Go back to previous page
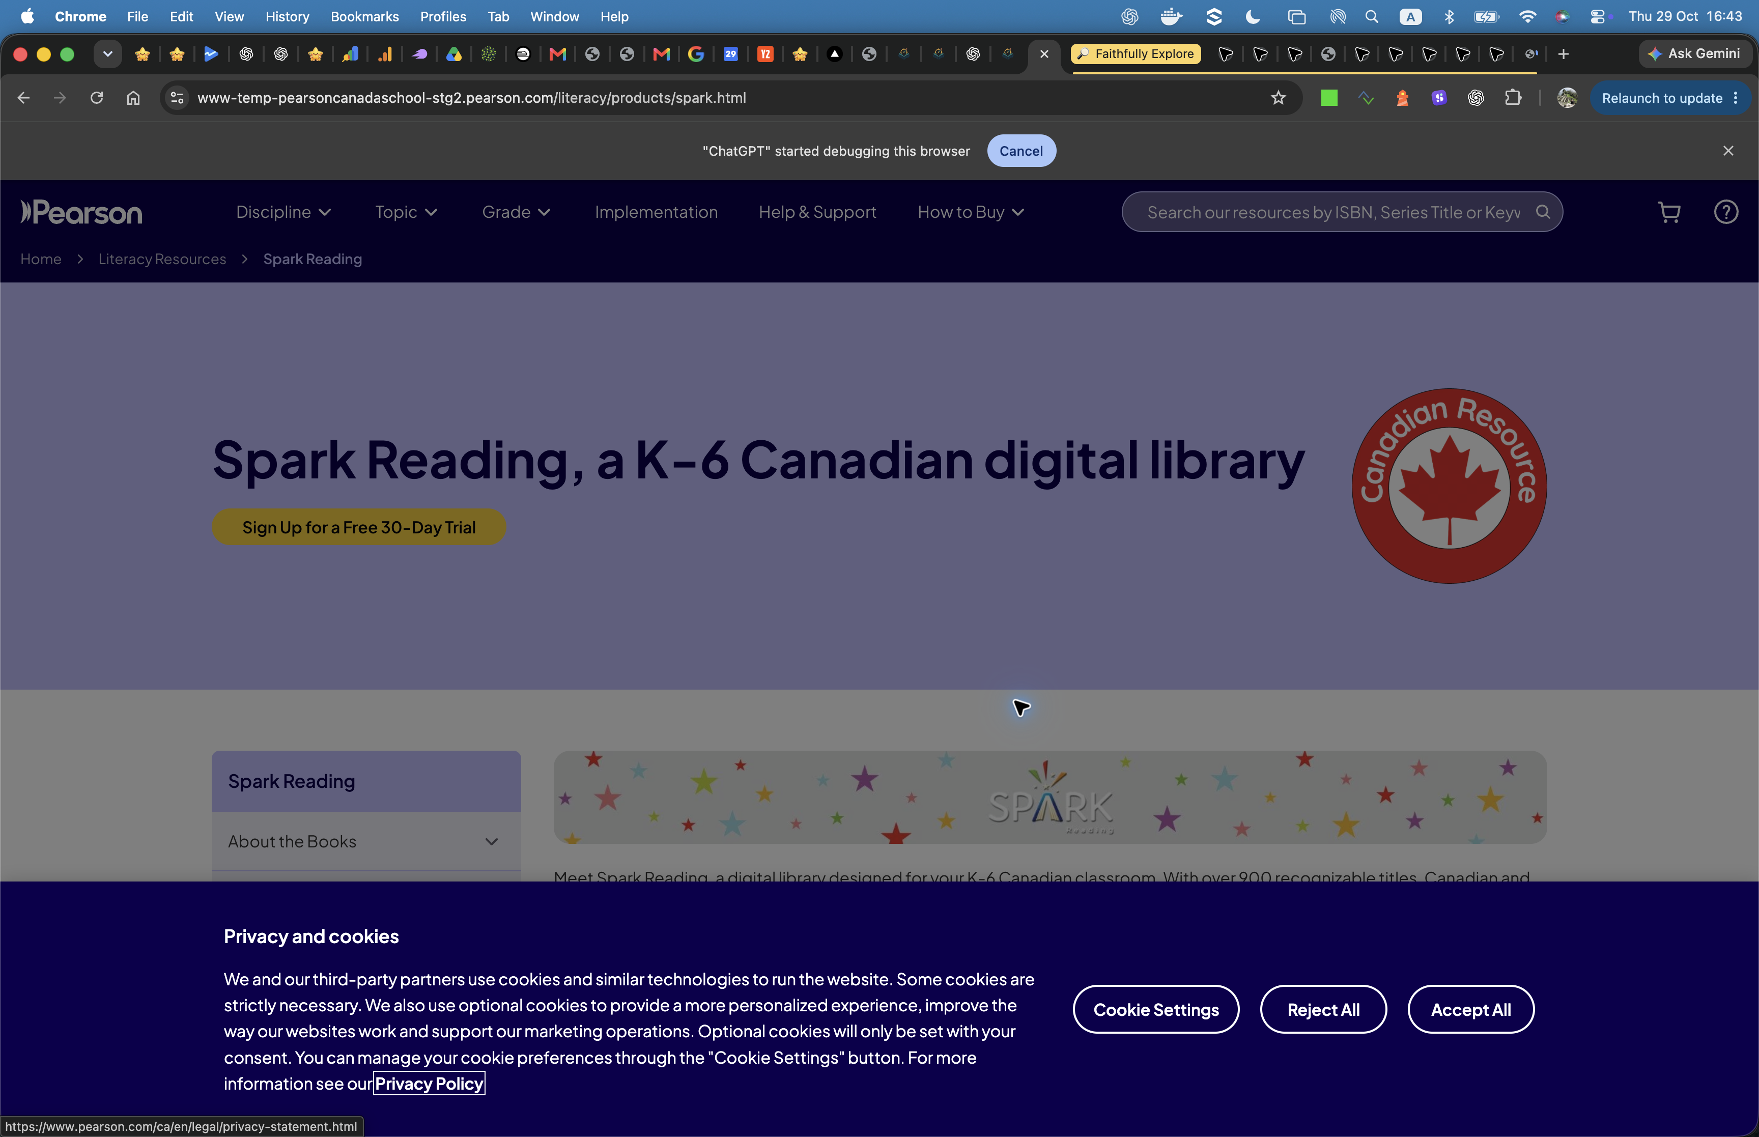The image size is (1759, 1137). [x=23, y=97]
